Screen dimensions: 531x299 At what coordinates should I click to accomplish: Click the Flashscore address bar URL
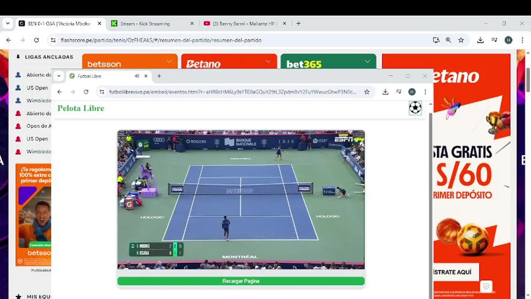[161, 40]
